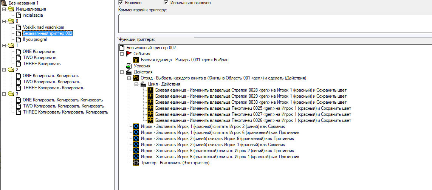The height and width of the screenshot is (190, 432).
Task: Click the clapperboard Действия icon
Action: point(129,72)
